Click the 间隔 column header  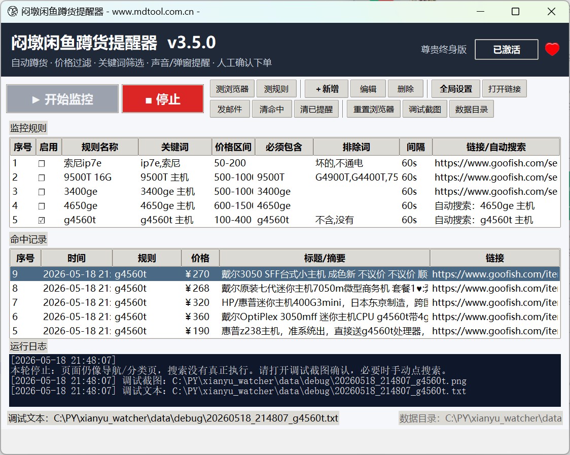coord(416,147)
